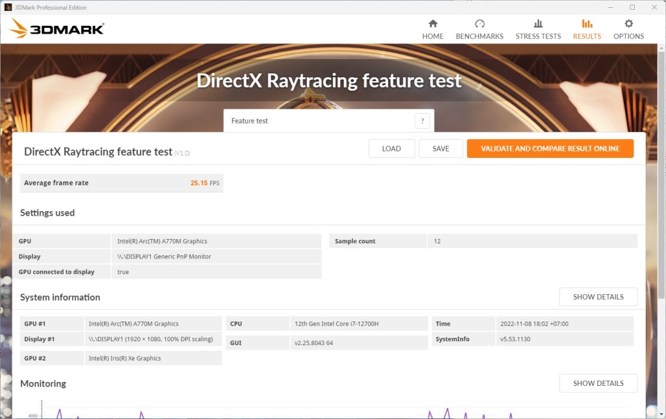Viewport: 666px width, 419px height.
Task: Click the STRESS TESTS menu label
Action: tap(538, 36)
